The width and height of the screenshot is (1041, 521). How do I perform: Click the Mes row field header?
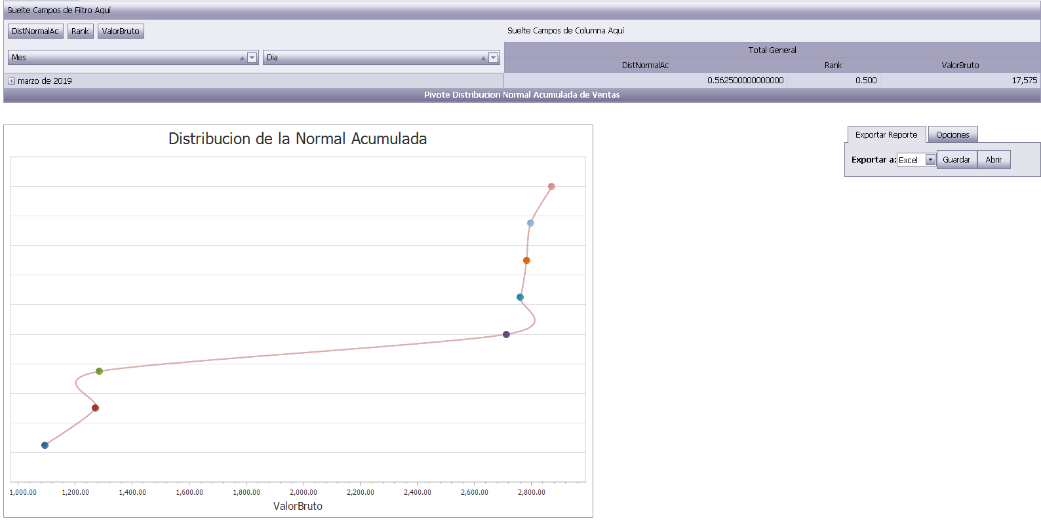(125, 58)
